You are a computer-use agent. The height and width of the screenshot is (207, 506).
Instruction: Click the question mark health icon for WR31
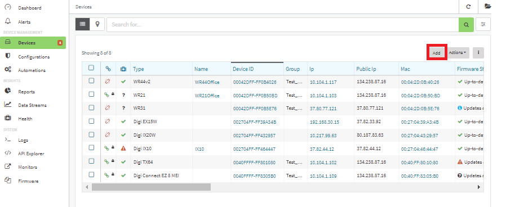(x=123, y=108)
